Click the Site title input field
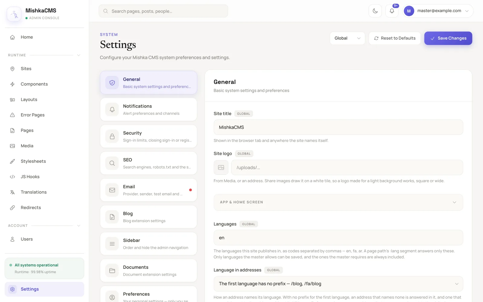The image size is (483, 302). click(x=338, y=127)
